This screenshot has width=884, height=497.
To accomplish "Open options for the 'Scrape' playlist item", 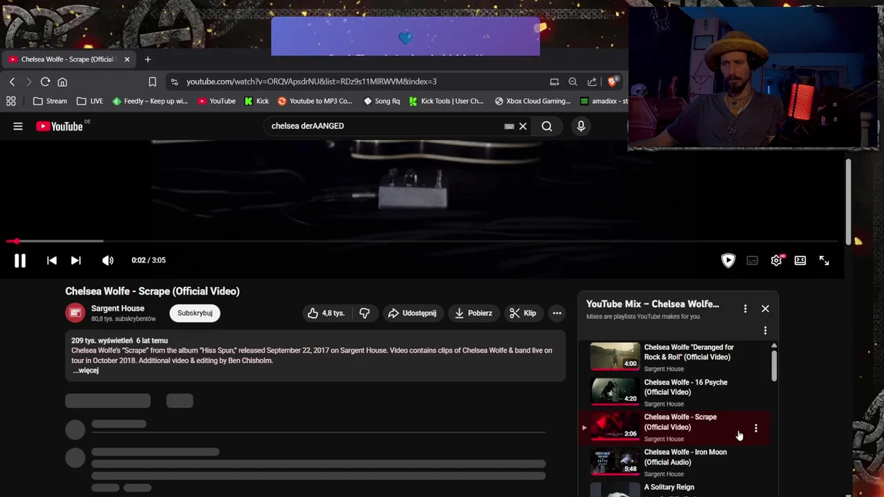I will [756, 429].
